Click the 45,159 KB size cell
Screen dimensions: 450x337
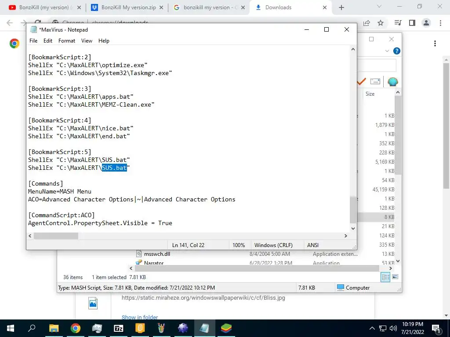coord(383,190)
